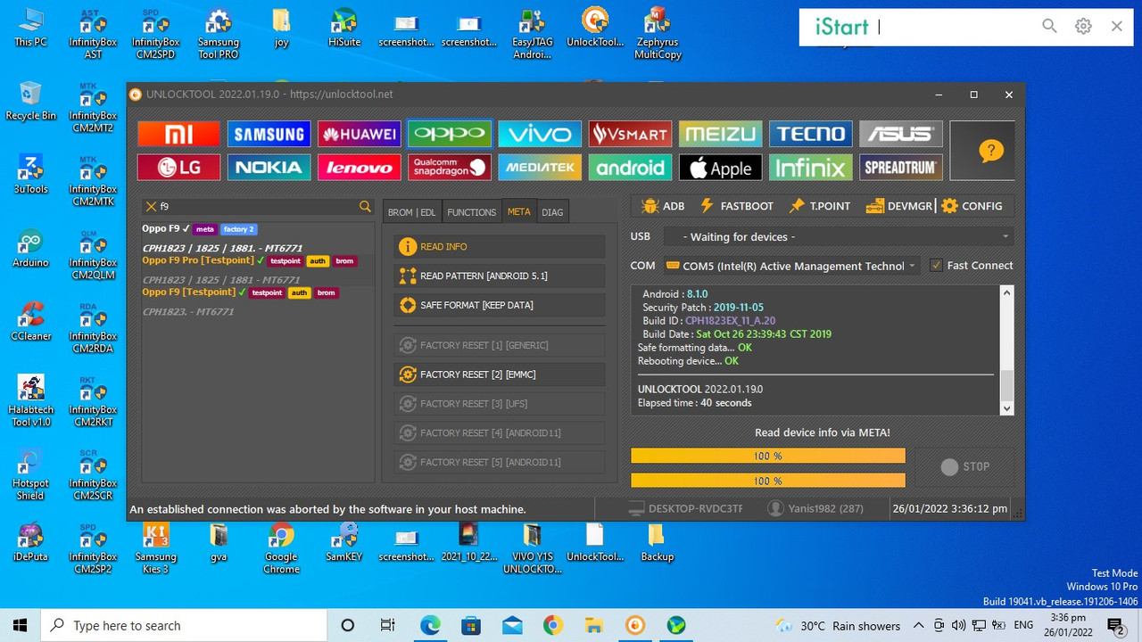
Task: Switch to the FUNCTIONS tab
Action: [x=471, y=212]
